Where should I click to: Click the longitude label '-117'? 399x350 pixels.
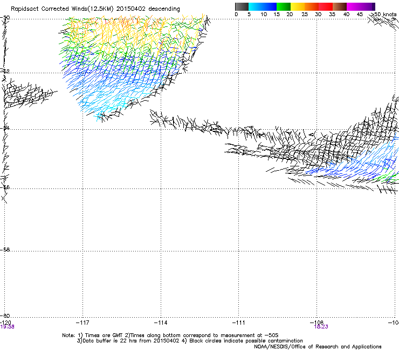(82, 323)
